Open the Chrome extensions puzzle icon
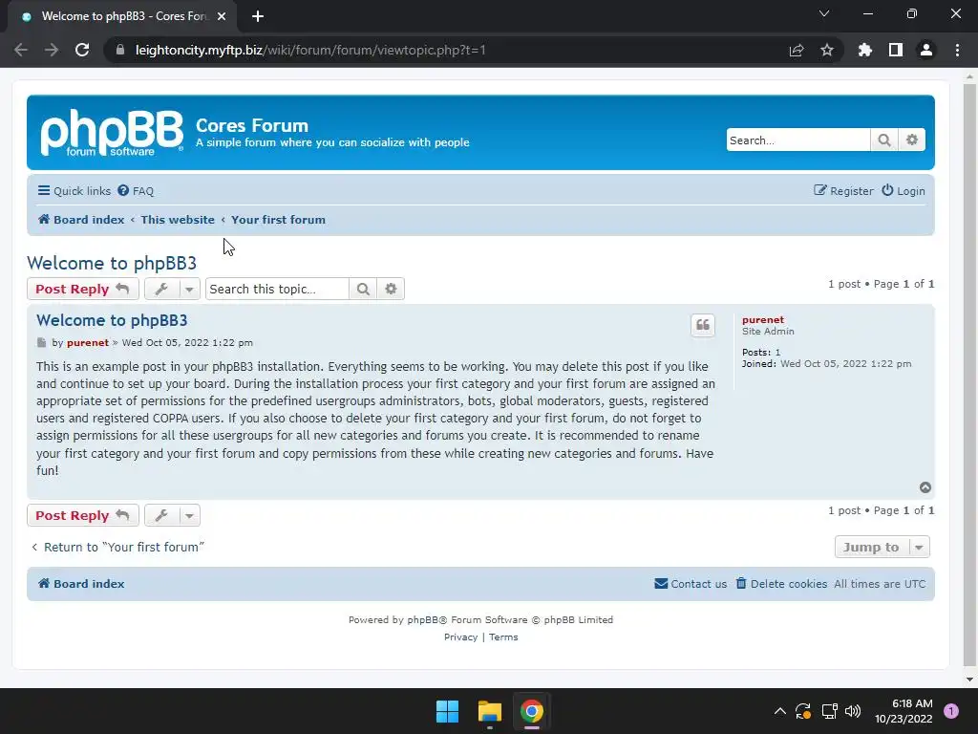Viewport: 978px width, 734px height. pos(865,50)
